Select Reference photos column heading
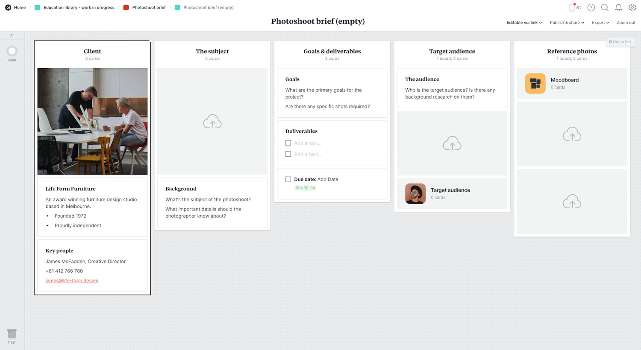The width and height of the screenshot is (641, 350). point(572,51)
